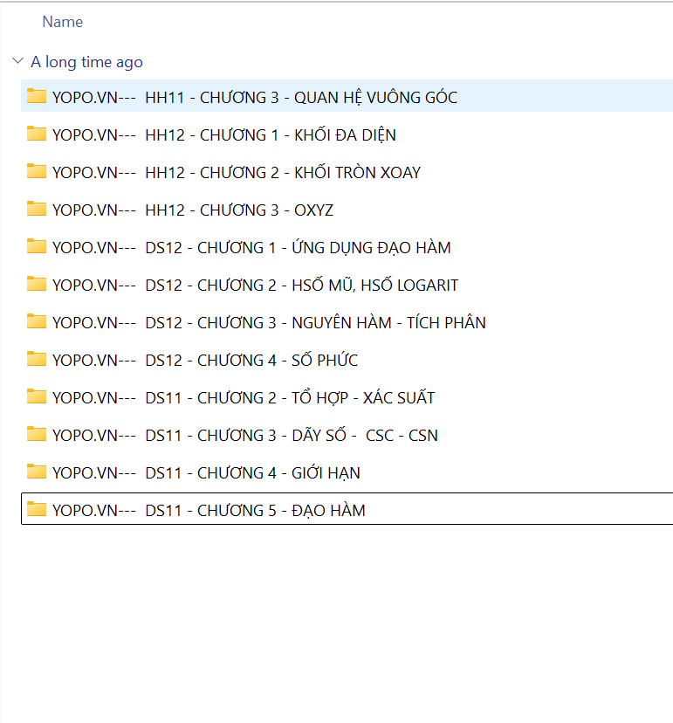Select folder icon of DS12 Chương 2 HSố Mũ, Logarit

pyautogui.click(x=36, y=284)
